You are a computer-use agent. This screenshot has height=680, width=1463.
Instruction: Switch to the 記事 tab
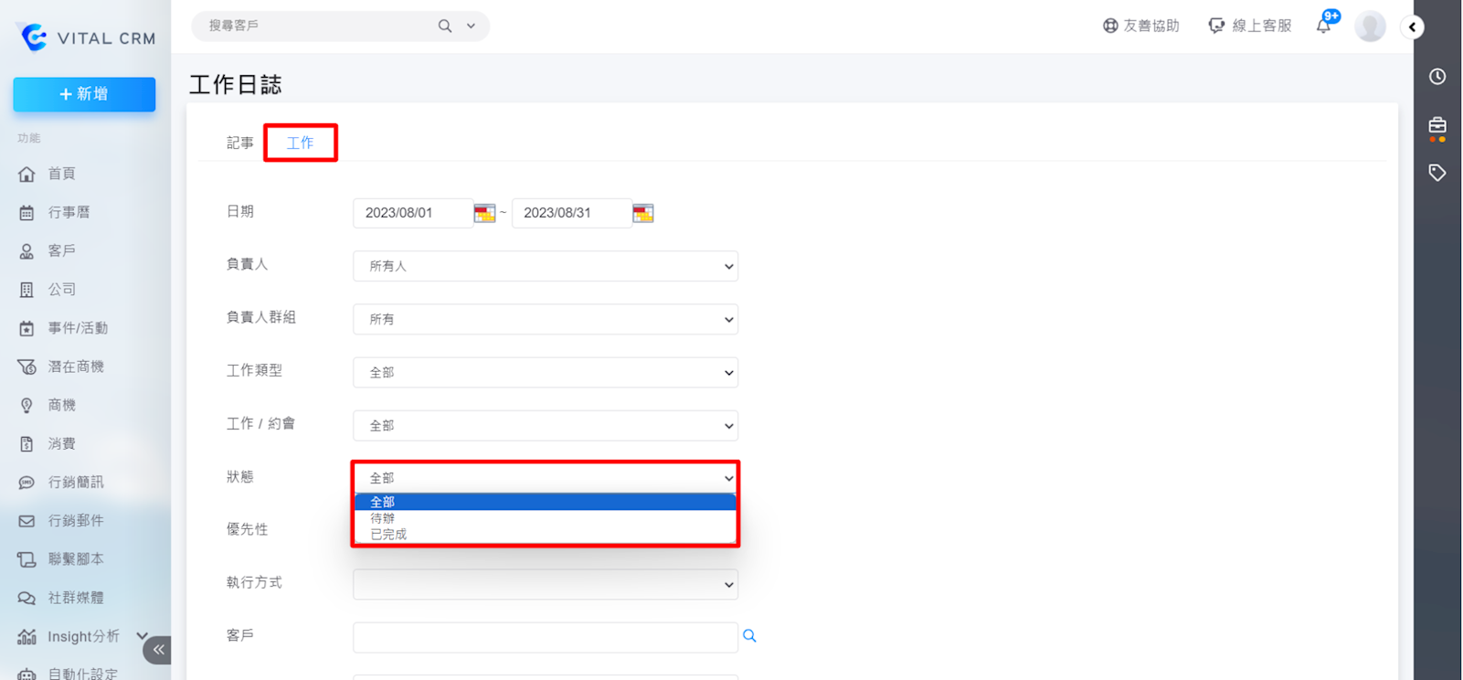(x=240, y=143)
